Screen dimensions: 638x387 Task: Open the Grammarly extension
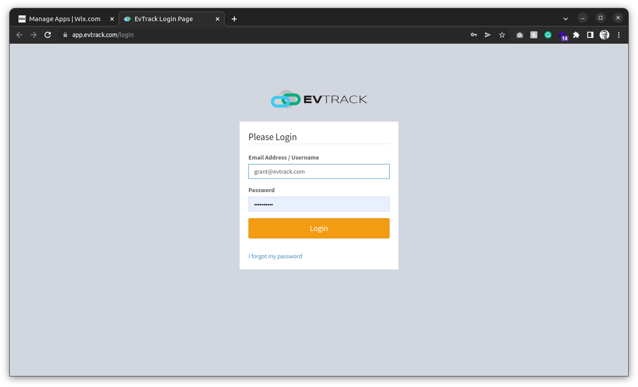coord(548,35)
